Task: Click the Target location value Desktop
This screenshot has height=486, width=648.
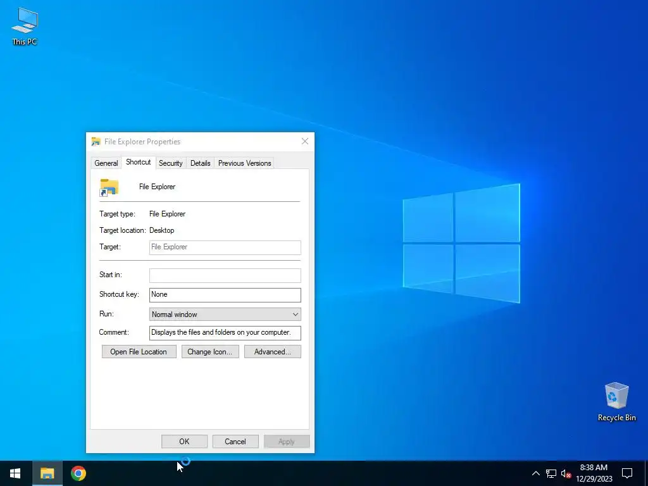Action: tap(161, 230)
